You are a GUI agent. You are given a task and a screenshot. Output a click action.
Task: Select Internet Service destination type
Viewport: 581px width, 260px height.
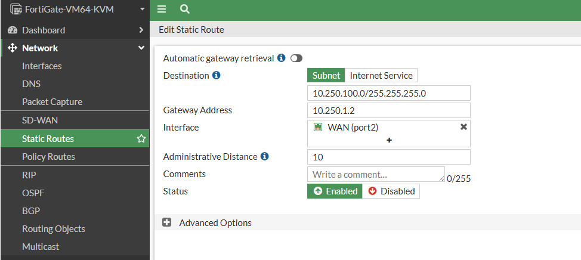[381, 76]
